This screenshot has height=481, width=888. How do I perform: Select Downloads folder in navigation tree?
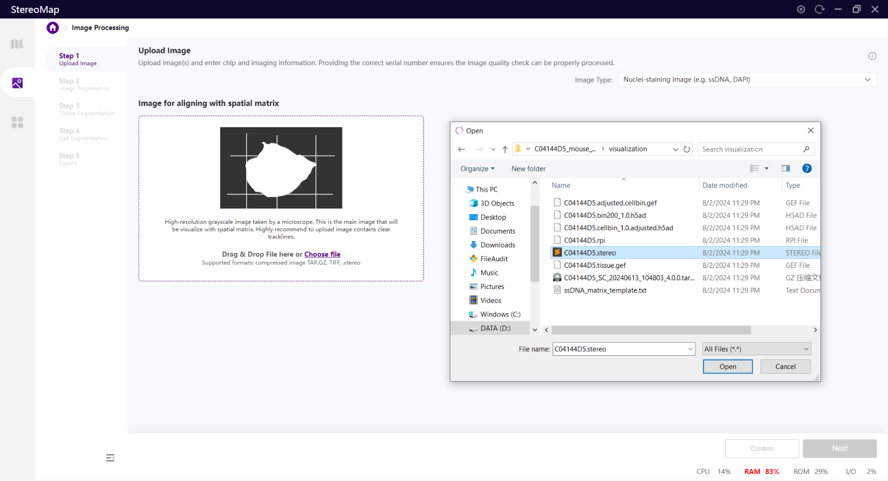(497, 245)
